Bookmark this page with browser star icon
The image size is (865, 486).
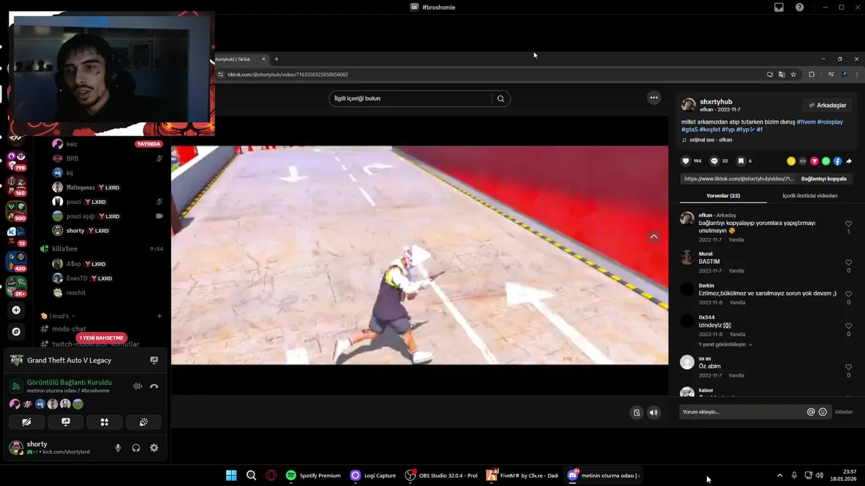click(x=793, y=74)
